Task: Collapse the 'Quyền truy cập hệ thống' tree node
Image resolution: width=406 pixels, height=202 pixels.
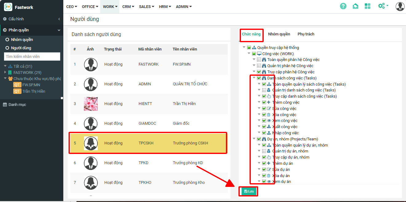Action: click(x=244, y=48)
